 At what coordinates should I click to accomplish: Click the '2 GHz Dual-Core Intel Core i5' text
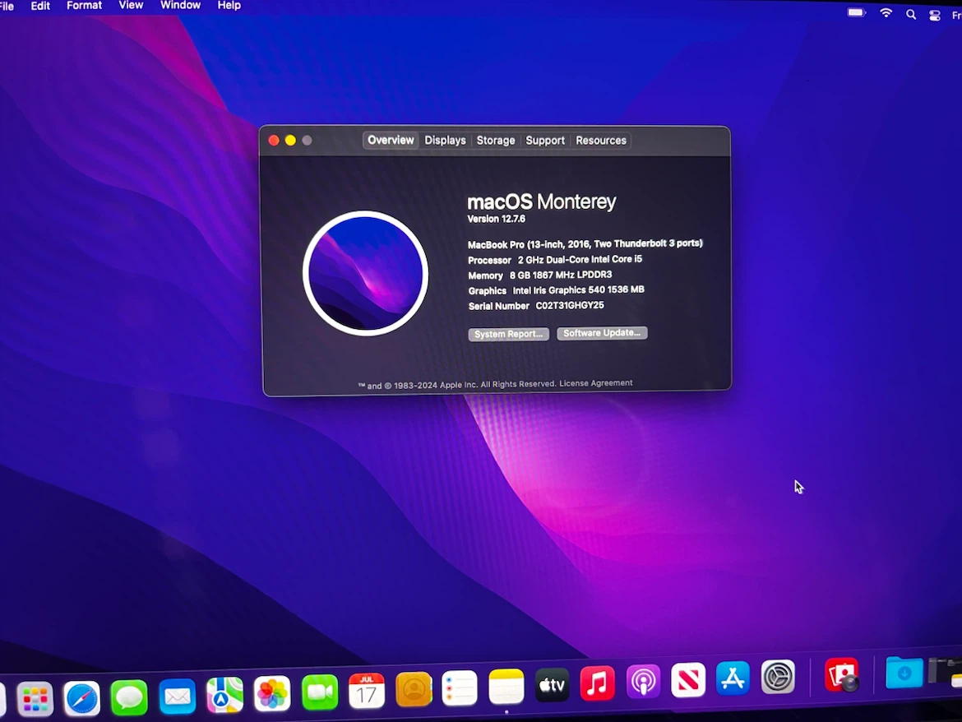[x=580, y=260]
